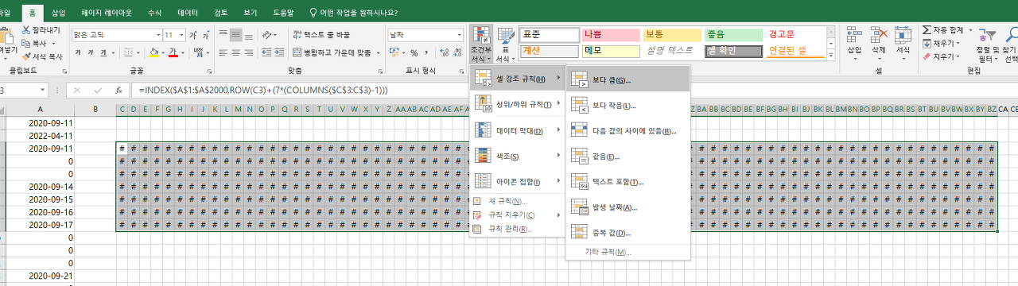Toggle italic formatting (기울임 가)
Image resolution: width=1018 pixels, height=286 pixels.
tap(91, 52)
